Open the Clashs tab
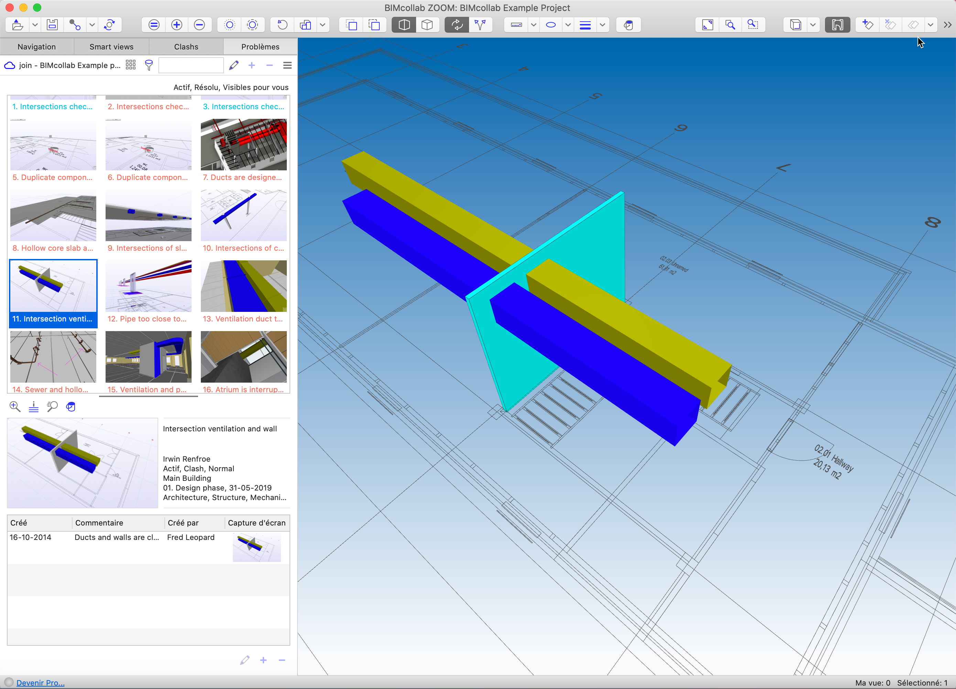The width and height of the screenshot is (956, 689). click(186, 47)
